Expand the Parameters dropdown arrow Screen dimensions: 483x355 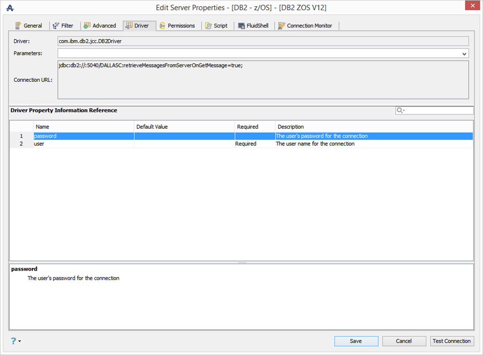click(x=464, y=54)
